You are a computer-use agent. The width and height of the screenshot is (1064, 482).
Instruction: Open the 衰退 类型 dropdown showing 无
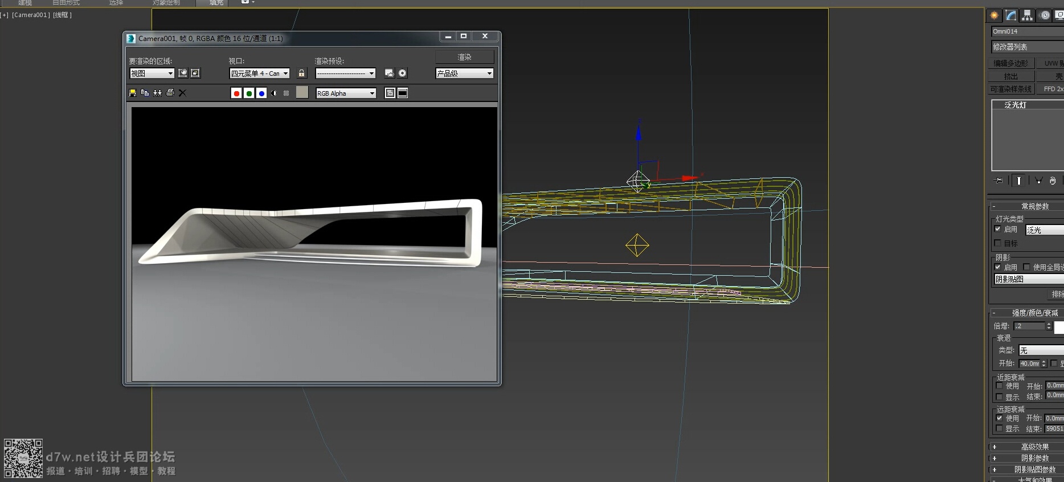click(x=1041, y=350)
